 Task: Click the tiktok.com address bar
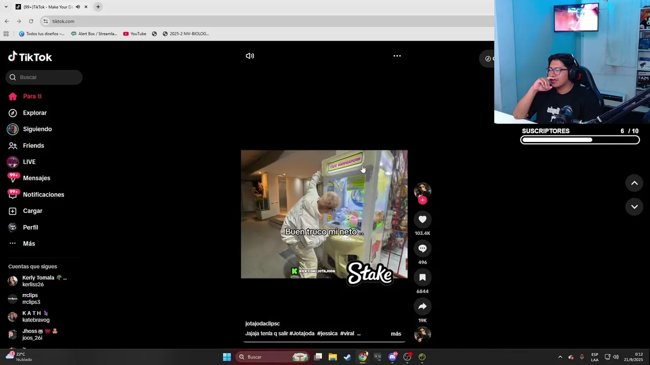tap(267, 21)
